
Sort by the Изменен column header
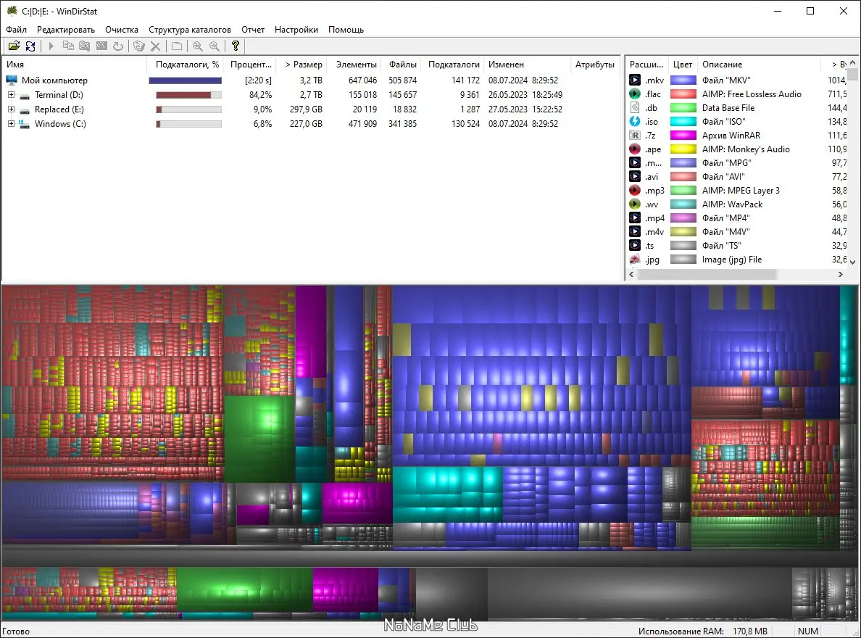[x=528, y=65]
